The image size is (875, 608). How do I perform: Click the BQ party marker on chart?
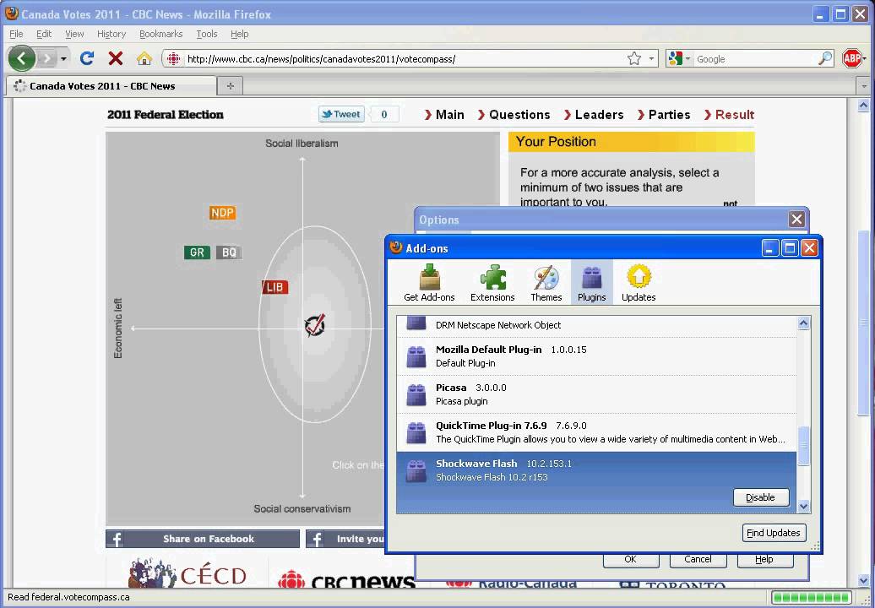tap(230, 252)
